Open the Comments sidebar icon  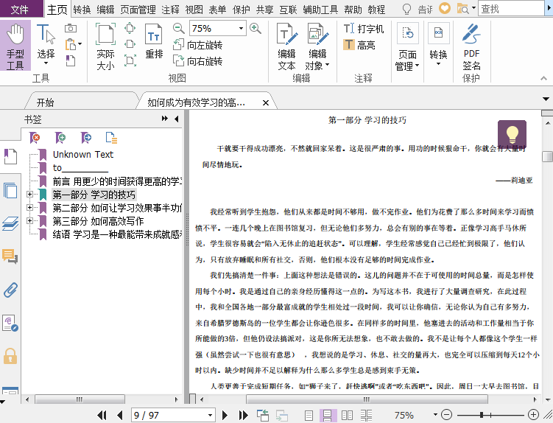click(x=10, y=256)
